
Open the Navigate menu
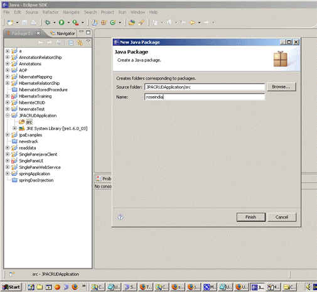click(71, 12)
